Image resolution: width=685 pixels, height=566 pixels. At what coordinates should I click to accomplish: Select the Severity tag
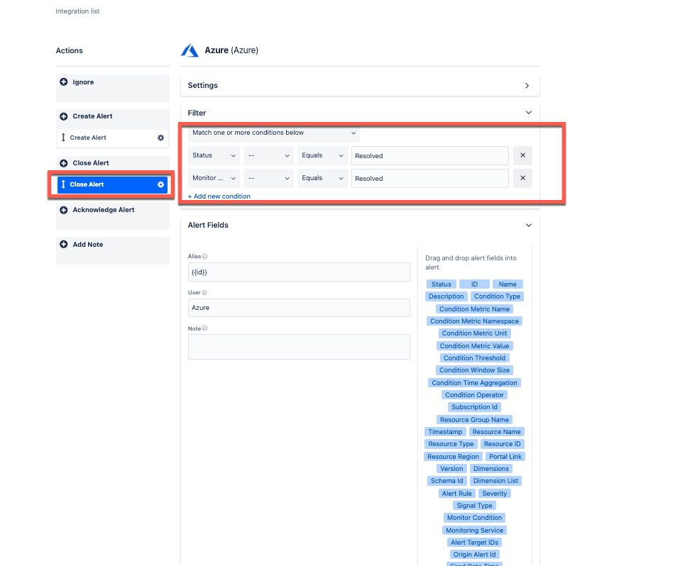(x=495, y=494)
